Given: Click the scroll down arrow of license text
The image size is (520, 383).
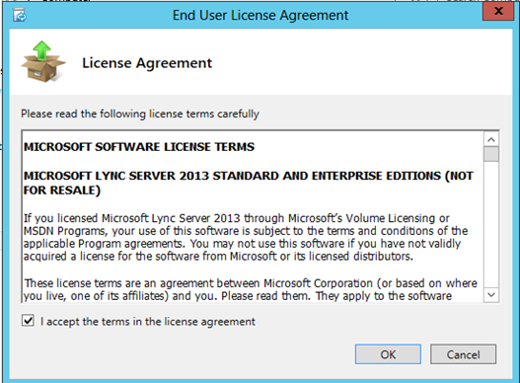Looking at the screenshot, I should coord(491,294).
